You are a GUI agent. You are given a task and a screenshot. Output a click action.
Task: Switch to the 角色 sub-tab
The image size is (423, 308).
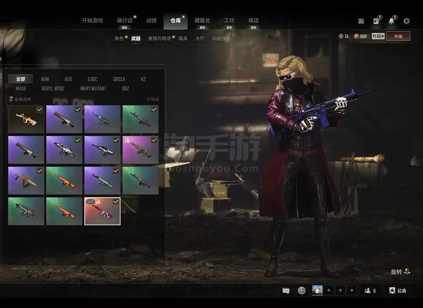click(119, 38)
